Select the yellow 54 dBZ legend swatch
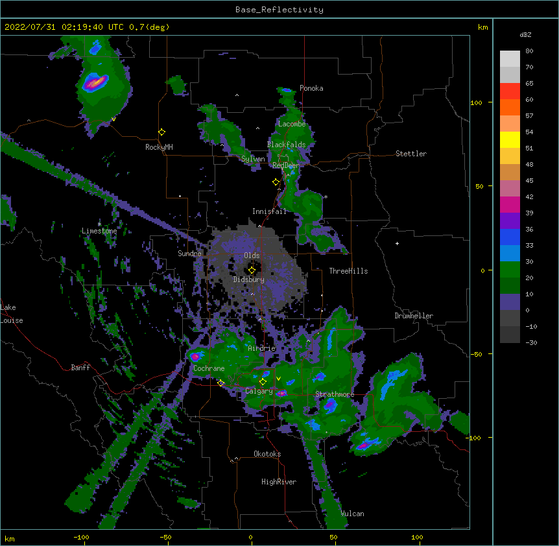This screenshot has height=546, width=559. click(510, 139)
